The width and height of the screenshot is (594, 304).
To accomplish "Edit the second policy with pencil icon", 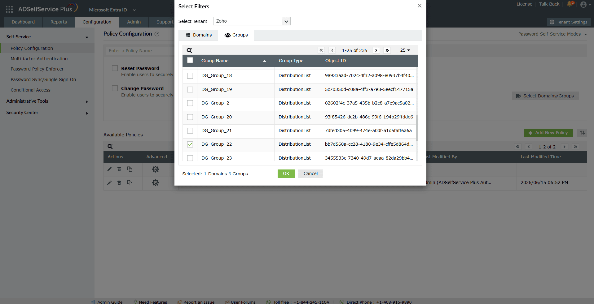I will pyautogui.click(x=109, y=183).
